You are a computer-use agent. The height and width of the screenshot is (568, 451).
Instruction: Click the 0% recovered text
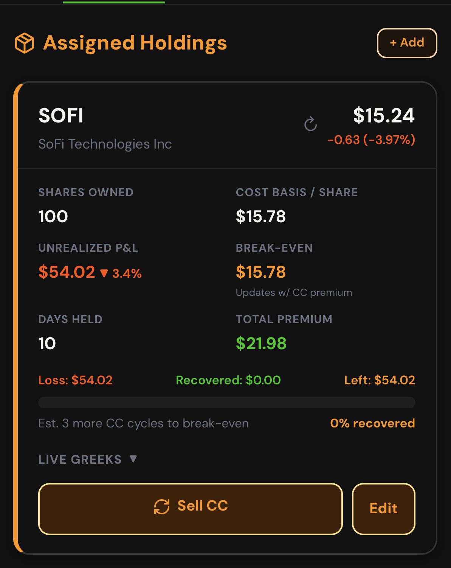click(x=372, y=423)
